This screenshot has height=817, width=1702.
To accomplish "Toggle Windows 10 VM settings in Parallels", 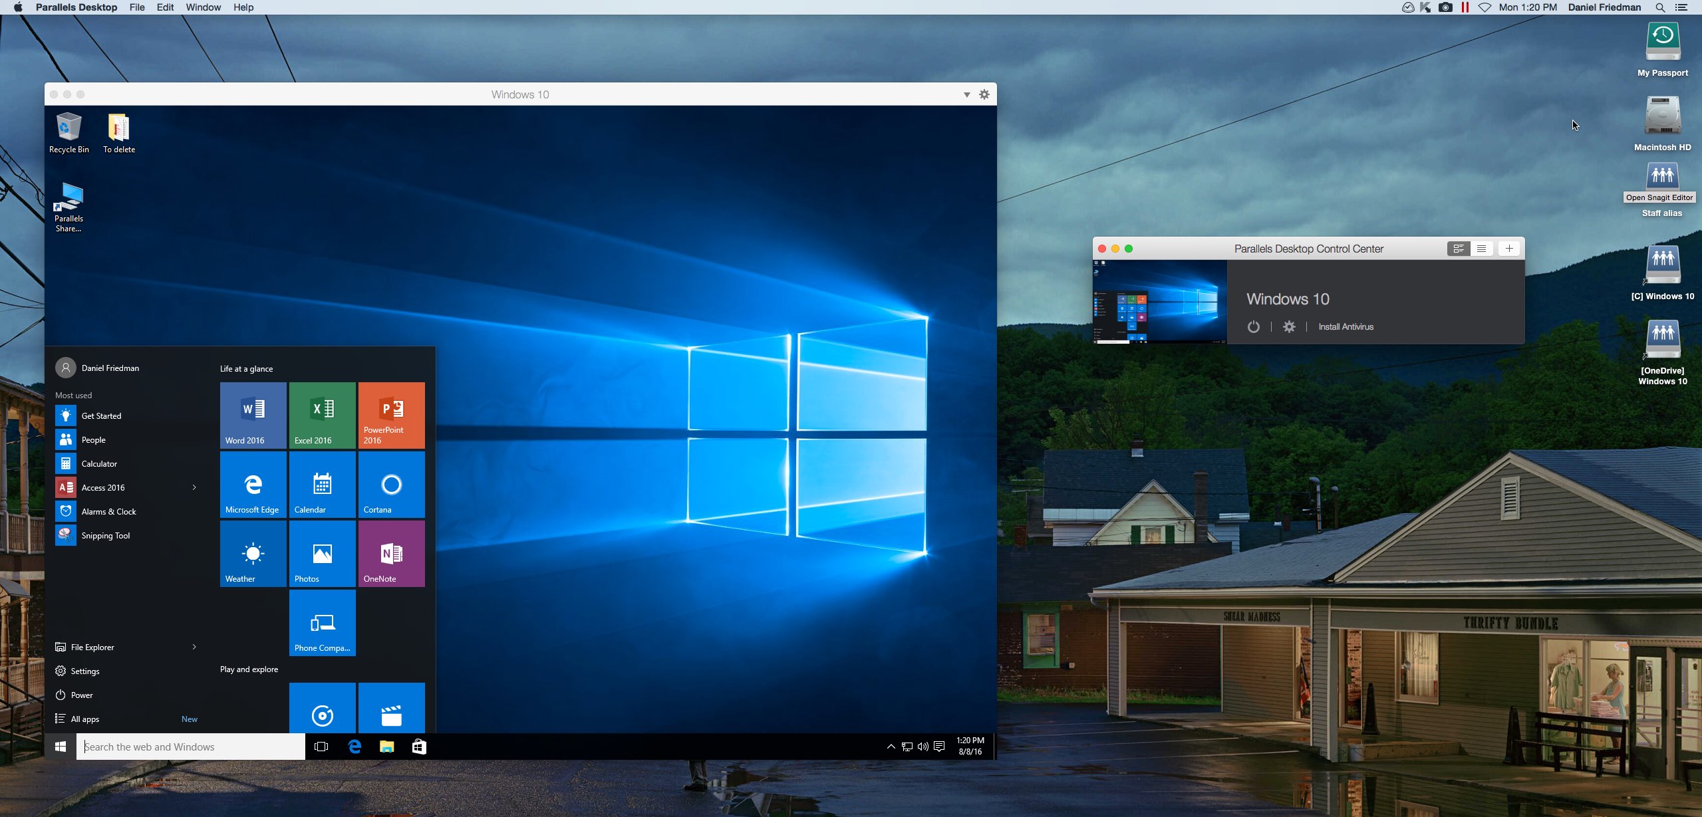I will (1290, 326).
